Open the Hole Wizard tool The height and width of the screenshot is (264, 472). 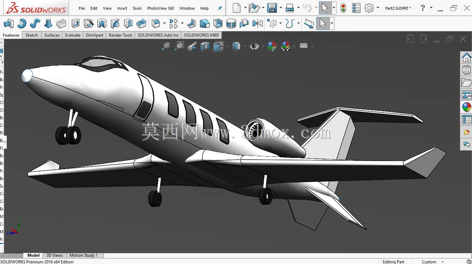[x=89, y=23]
